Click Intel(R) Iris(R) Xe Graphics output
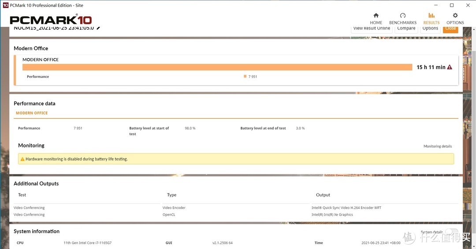Screen dimensions: 476x249 tap(332, 215)
